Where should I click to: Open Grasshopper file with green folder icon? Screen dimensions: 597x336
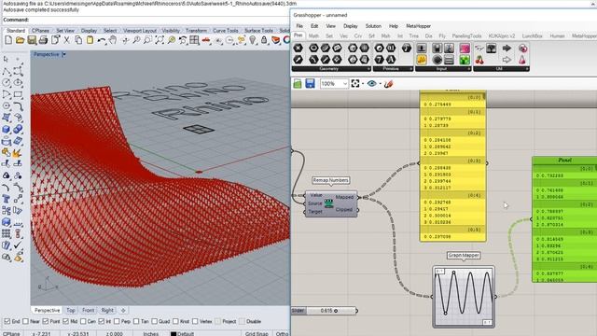coord(298,83)
